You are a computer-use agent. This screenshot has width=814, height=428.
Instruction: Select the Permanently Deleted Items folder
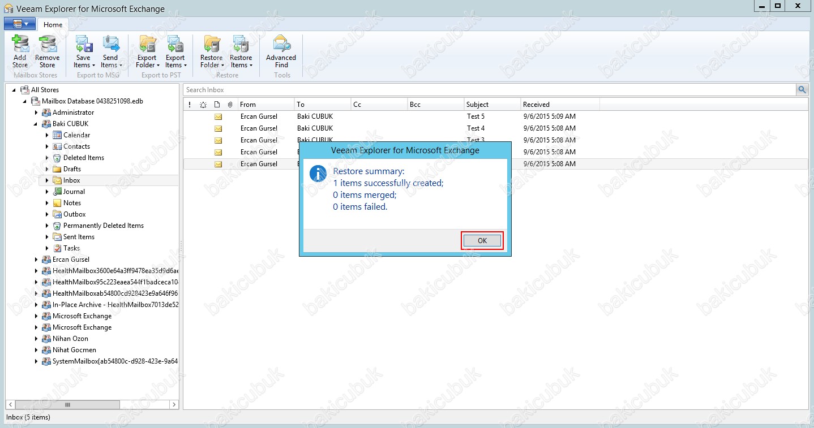click(104, 226)
